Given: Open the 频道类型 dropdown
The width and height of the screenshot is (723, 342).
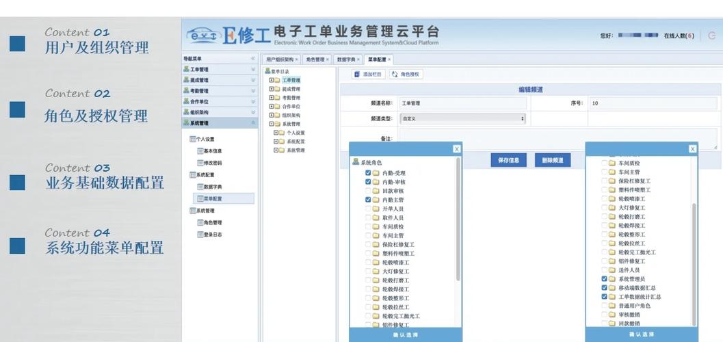Looking at the screenshot, I should coord(462,118).
